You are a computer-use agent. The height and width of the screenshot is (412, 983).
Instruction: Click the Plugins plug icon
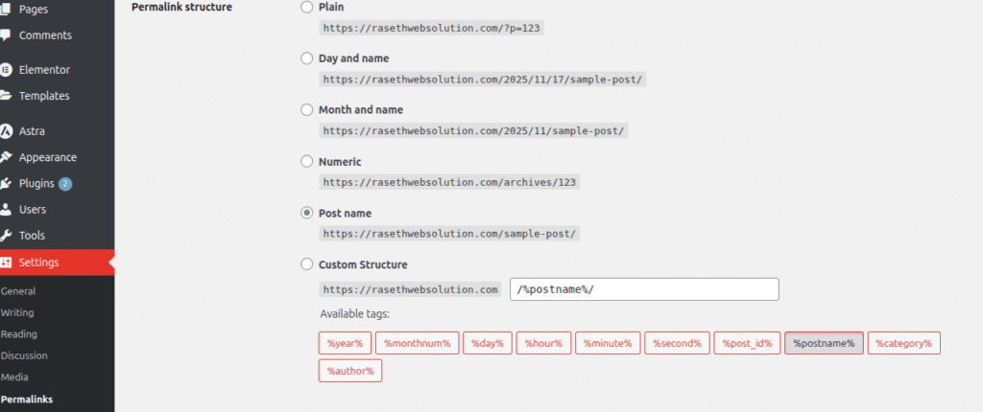[7, 183]
